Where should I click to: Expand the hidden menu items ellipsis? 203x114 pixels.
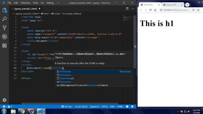58,3
